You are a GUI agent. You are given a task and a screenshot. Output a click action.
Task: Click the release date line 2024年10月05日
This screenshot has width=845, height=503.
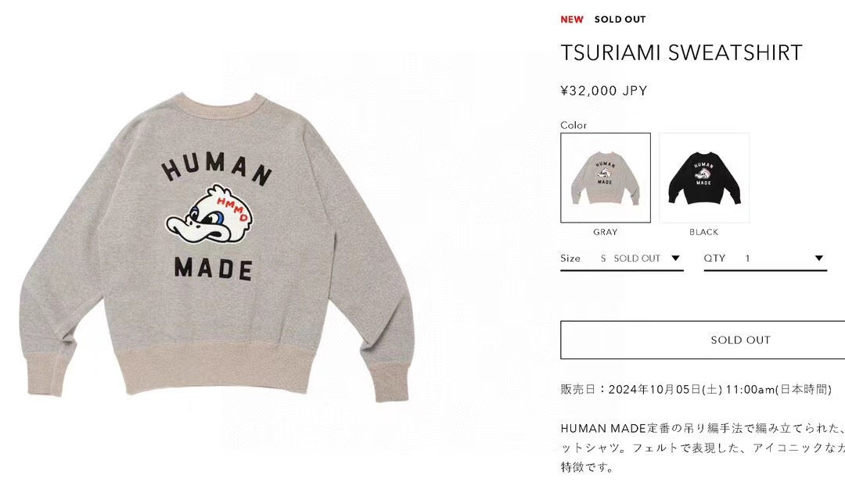tap(696, 389)
